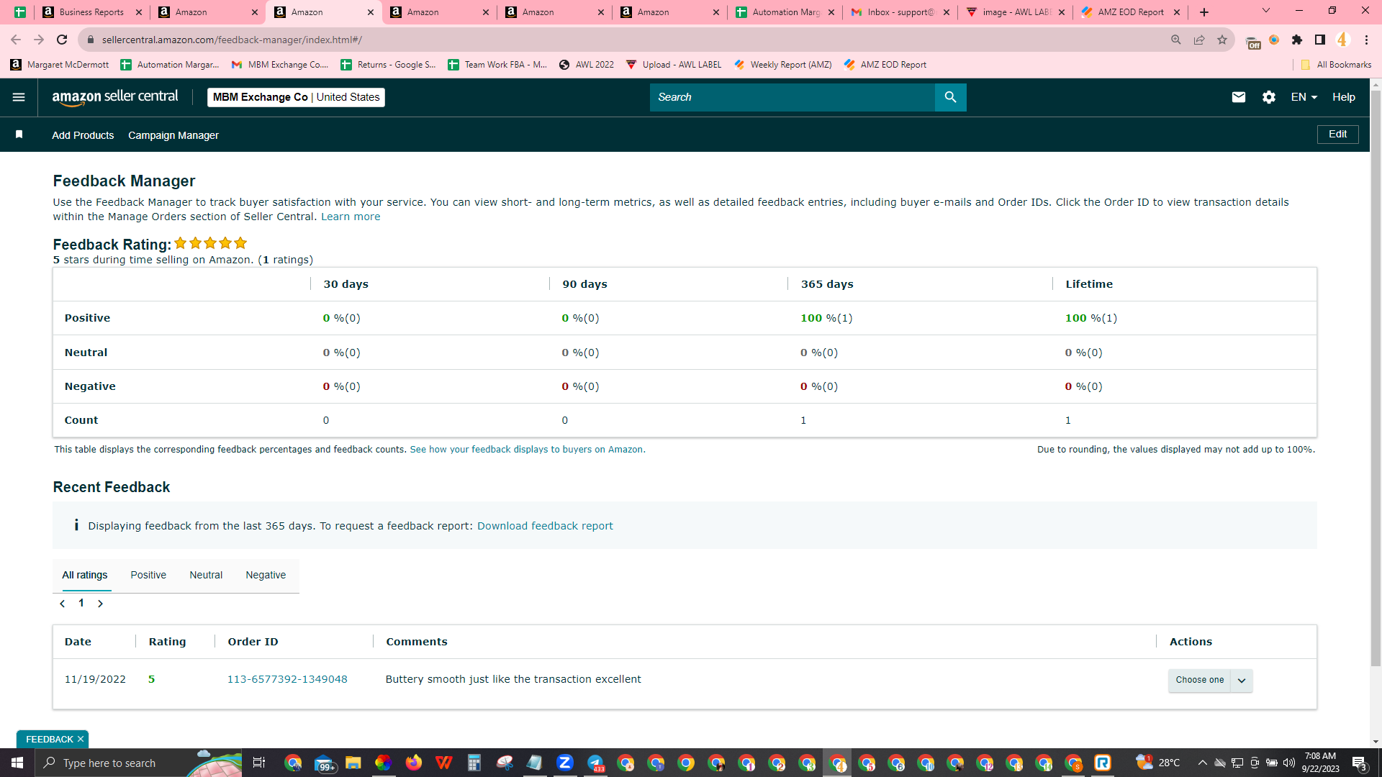Viewport: 1382px width, 777px height.
Task: Go to previous feedback page arrow
Action: click(63, 604)
